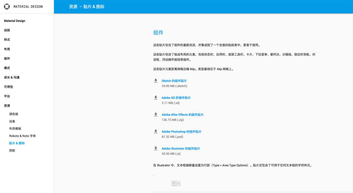Click the 2.11 MB (.xd) file size text

[x=171, y=103]
